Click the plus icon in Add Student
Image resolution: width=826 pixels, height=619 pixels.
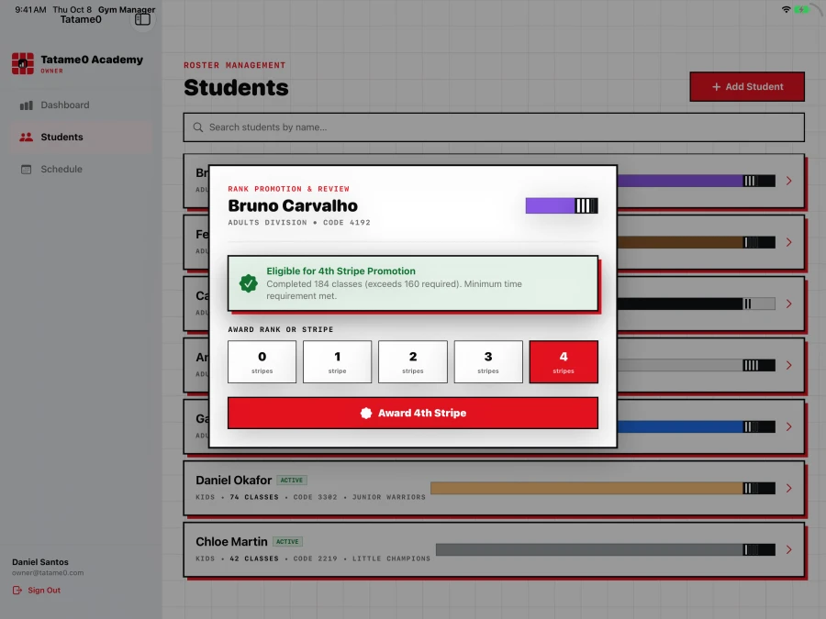[716, 87]
